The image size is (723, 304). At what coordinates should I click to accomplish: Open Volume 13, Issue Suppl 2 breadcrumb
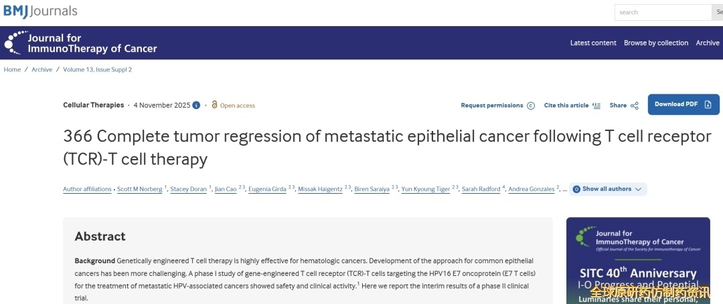coord(97,69)
